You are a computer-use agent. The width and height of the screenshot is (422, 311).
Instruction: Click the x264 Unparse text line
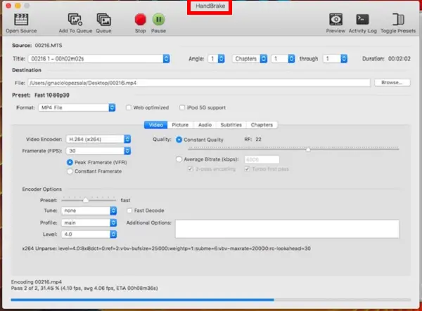click(166, 249)
